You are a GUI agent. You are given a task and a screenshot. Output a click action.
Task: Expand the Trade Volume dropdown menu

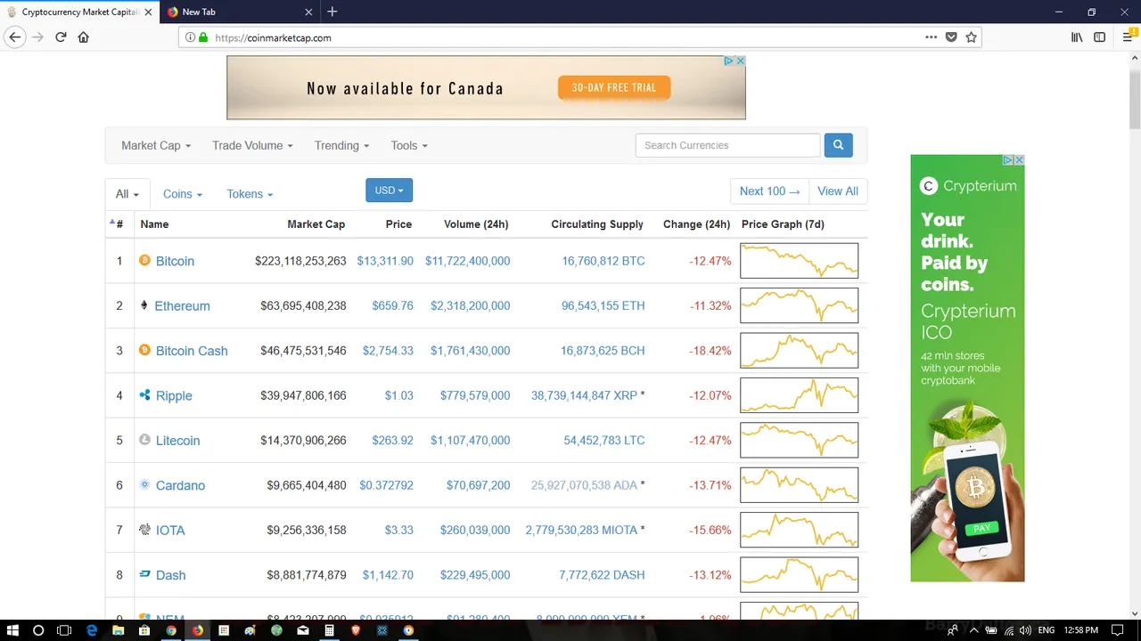coord(252,145)
